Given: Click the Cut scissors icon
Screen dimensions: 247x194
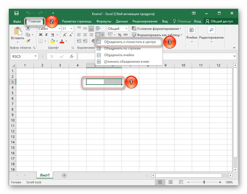Looking at the screenshot, I should click(x=28, y=28).
